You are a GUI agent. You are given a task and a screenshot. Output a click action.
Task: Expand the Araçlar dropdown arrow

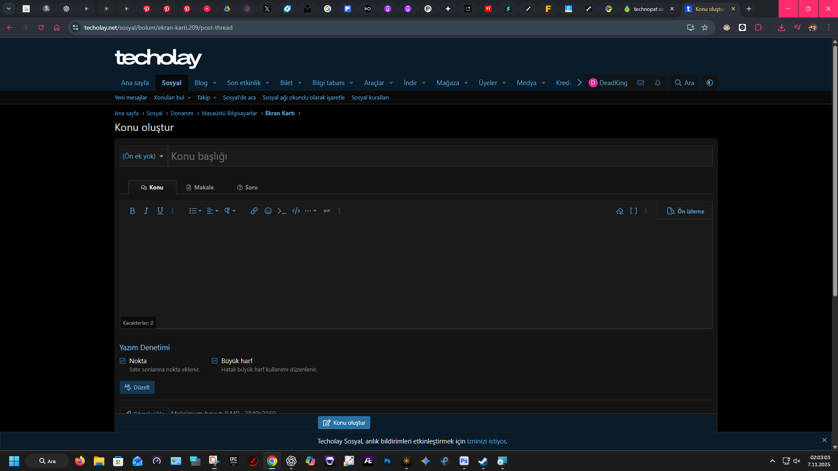point(391,83)
